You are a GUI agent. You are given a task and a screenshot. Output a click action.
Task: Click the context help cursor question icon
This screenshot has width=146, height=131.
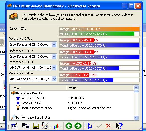[x=119, y=126]
